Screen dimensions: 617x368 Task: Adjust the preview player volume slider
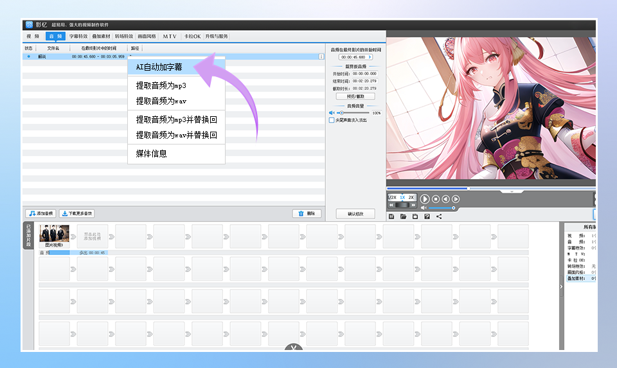(442, 207)
